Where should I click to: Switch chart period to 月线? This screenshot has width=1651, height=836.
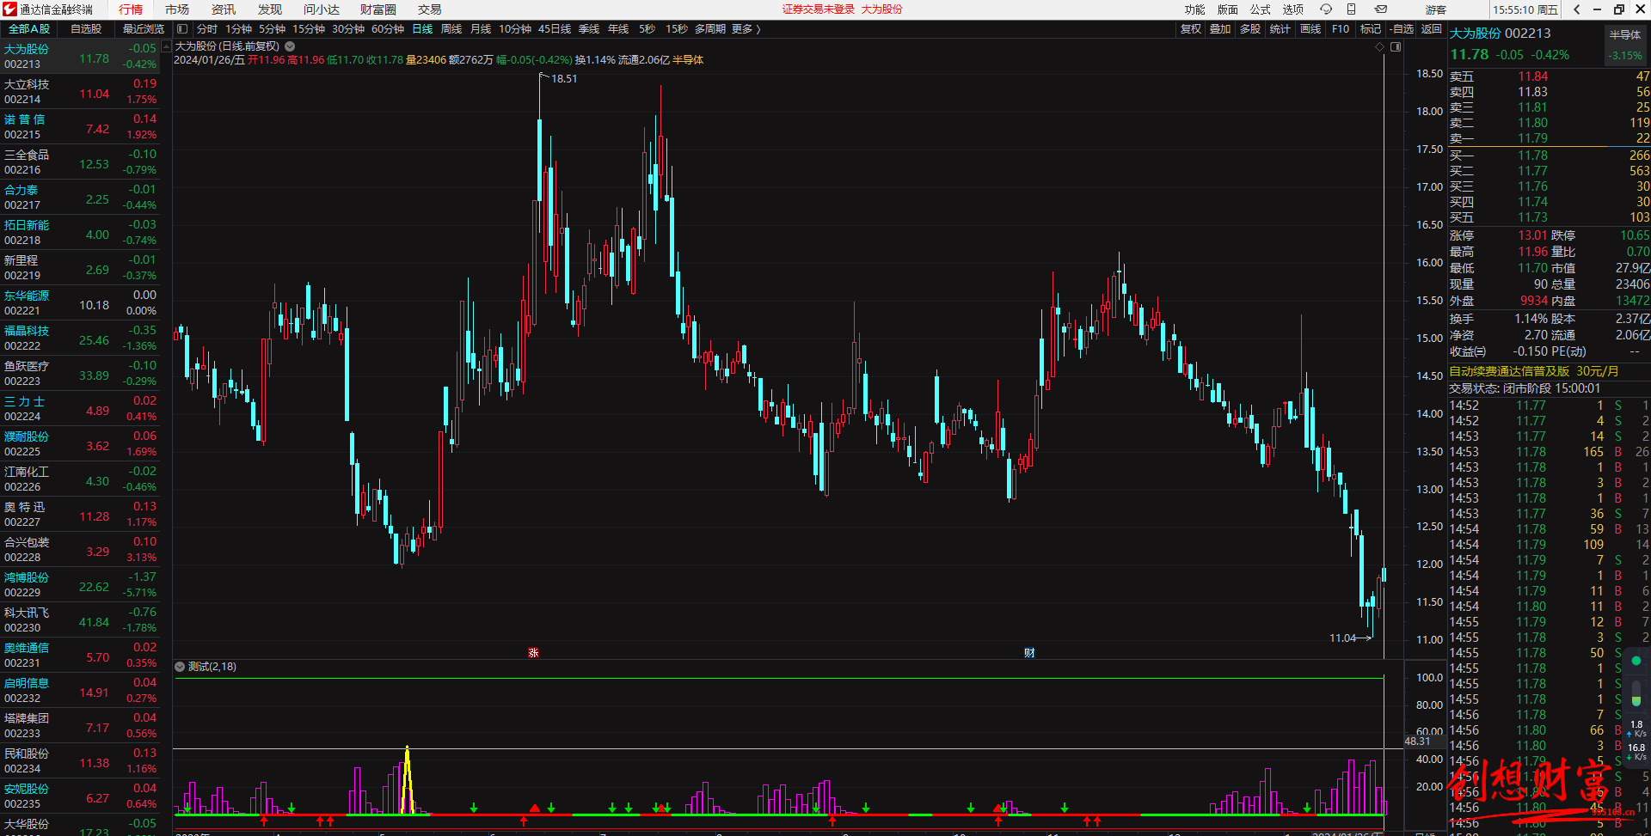(x=481, y=29)
